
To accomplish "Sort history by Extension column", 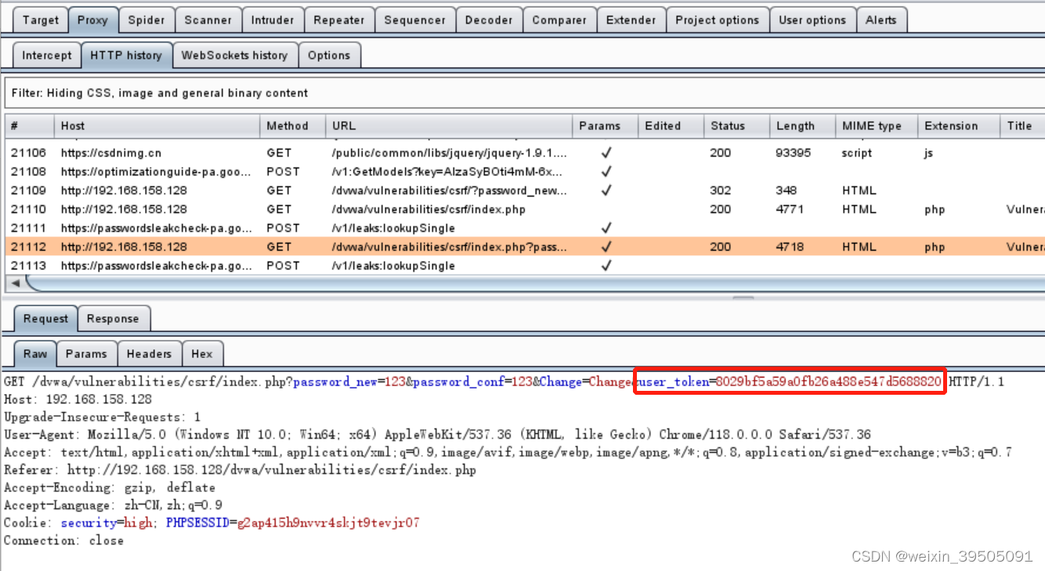I will click(959, 125).
